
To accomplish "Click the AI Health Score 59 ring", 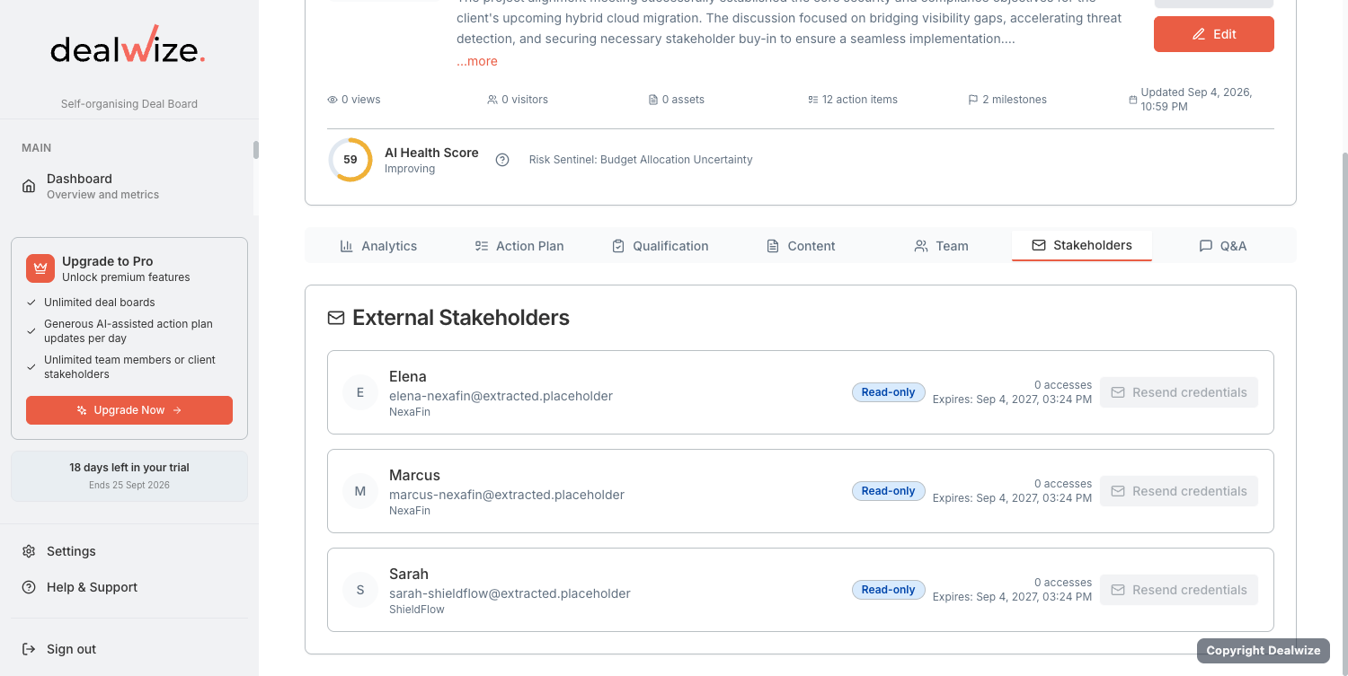I will (350, 160).
